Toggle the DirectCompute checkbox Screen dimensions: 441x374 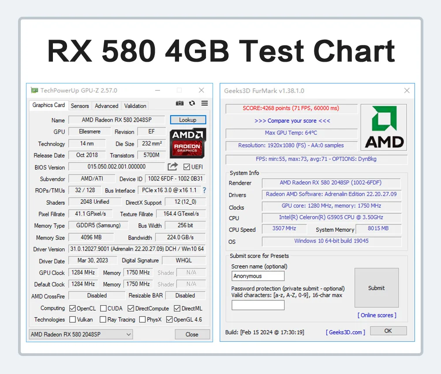(x=131, y=308)
